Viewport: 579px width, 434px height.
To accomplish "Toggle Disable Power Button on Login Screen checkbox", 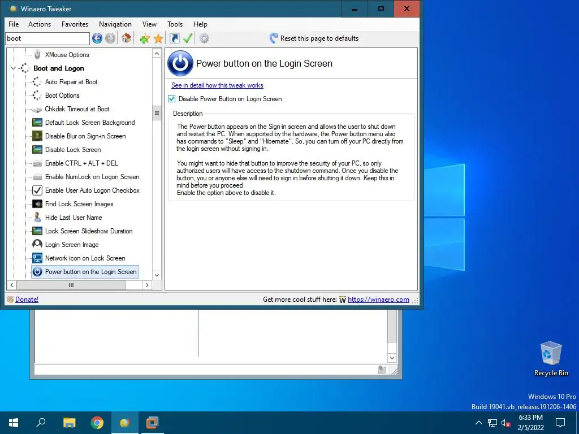I will pos(172,98).
